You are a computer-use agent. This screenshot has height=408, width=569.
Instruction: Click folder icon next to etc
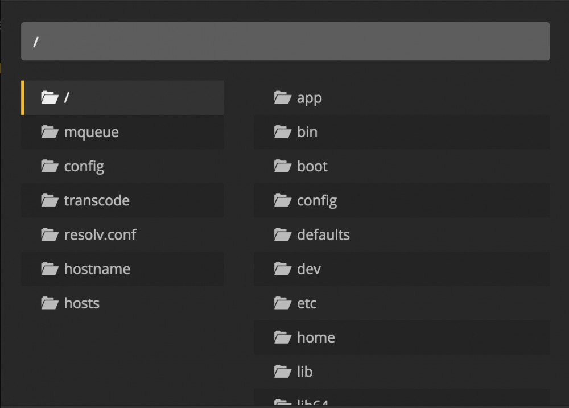(282, 303)
